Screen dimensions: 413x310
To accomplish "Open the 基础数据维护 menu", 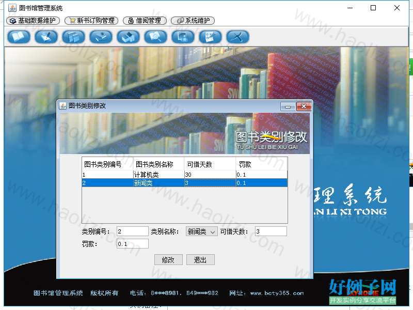I will 33,21.
